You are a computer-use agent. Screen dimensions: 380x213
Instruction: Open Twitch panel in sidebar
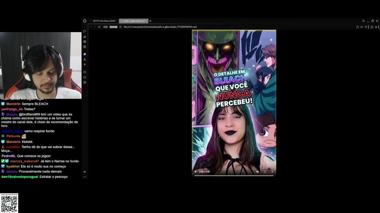click(85, 54)
